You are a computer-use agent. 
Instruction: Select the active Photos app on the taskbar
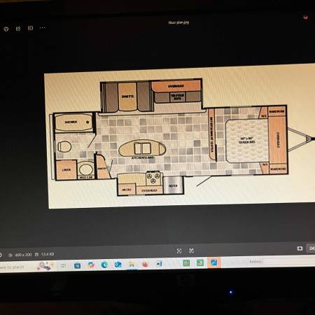tap(213, 262)
